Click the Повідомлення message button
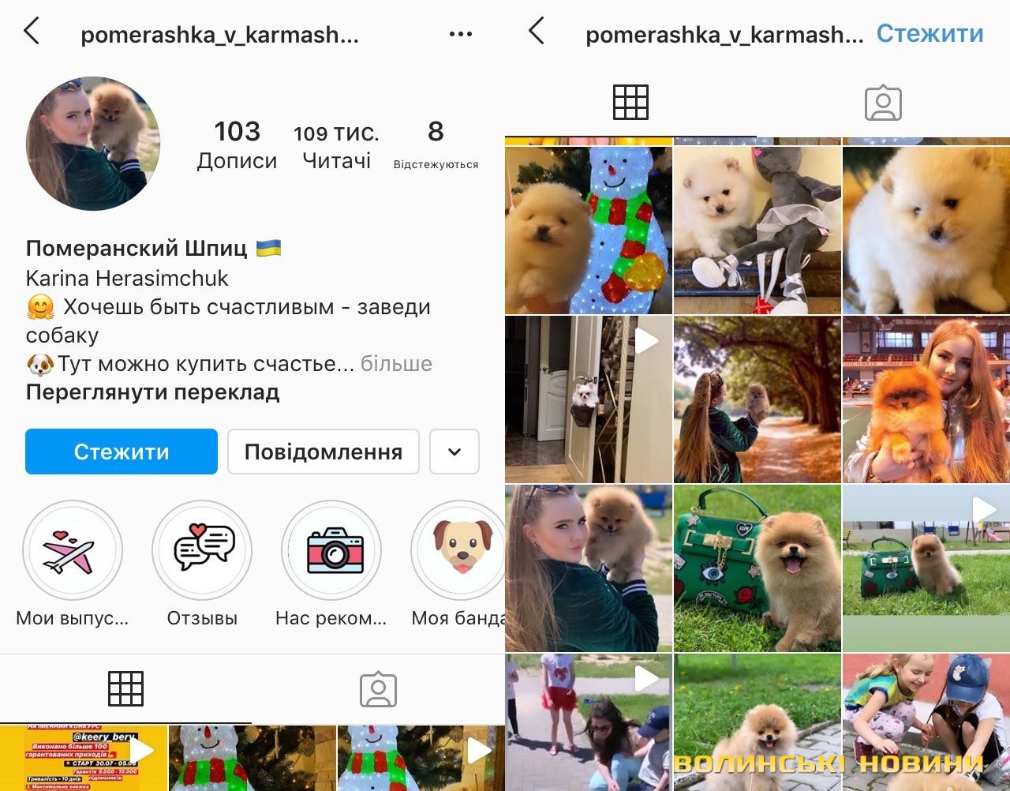Image resolution: width=1010 pixels, height=791 pixels. click(x=324, y=452)
